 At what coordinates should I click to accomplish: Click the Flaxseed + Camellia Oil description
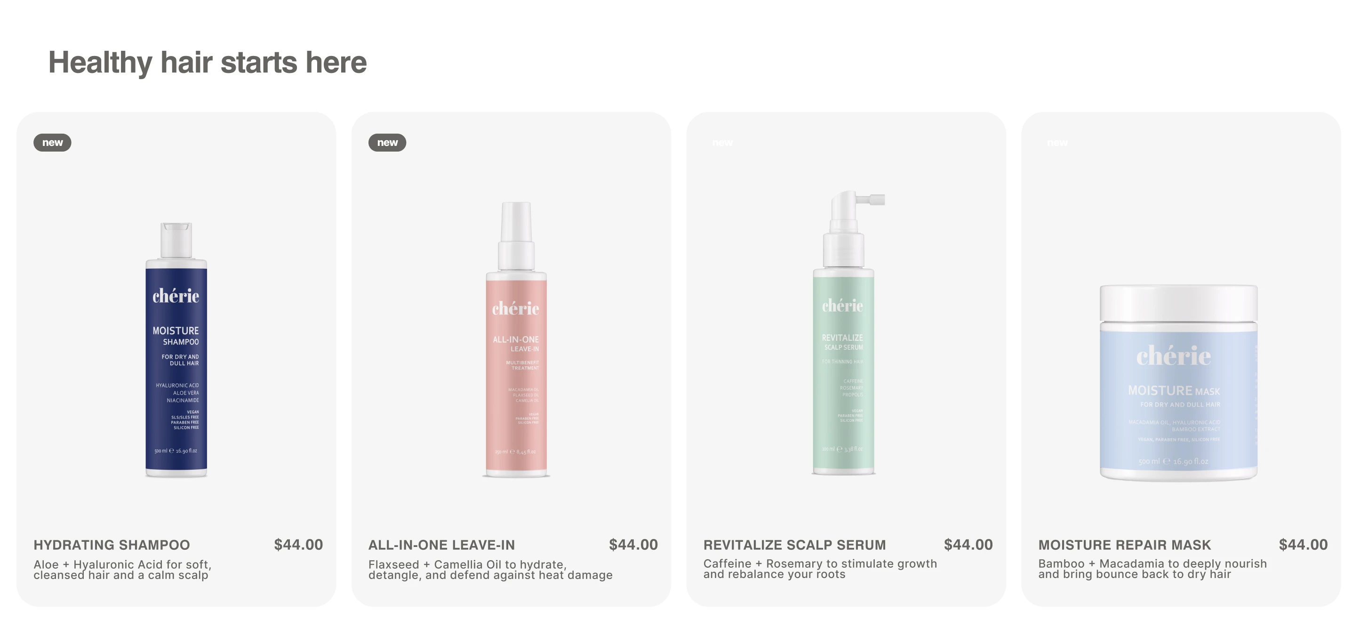(490, 570)
